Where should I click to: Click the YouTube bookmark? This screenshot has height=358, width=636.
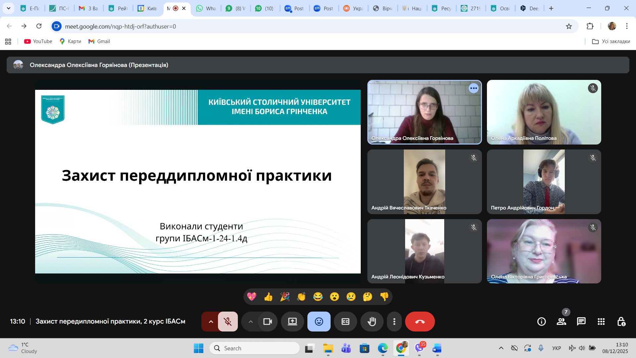(38, 41)
